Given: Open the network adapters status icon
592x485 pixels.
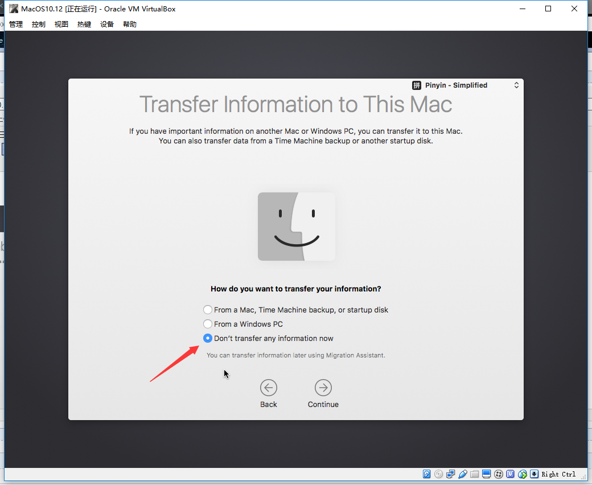Looking at the screenshot, I should click(x=450, y=474).
